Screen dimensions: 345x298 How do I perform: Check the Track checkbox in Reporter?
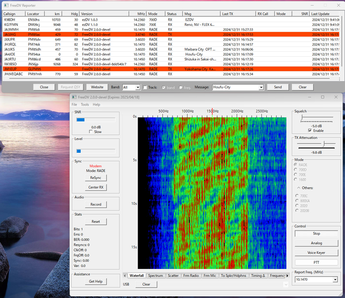146,87
